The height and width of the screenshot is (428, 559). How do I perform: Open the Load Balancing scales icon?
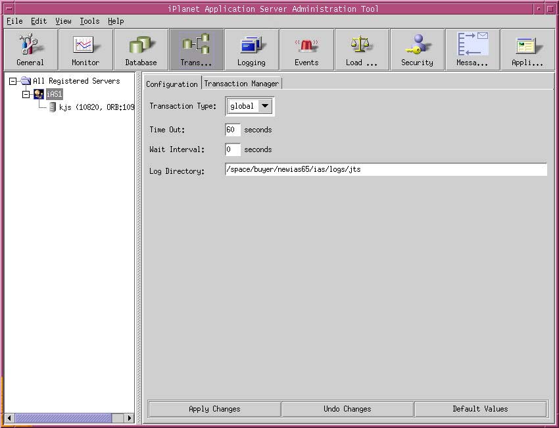(362, 49)
